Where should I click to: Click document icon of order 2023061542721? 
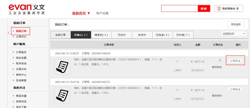click(x=62, y=95)
